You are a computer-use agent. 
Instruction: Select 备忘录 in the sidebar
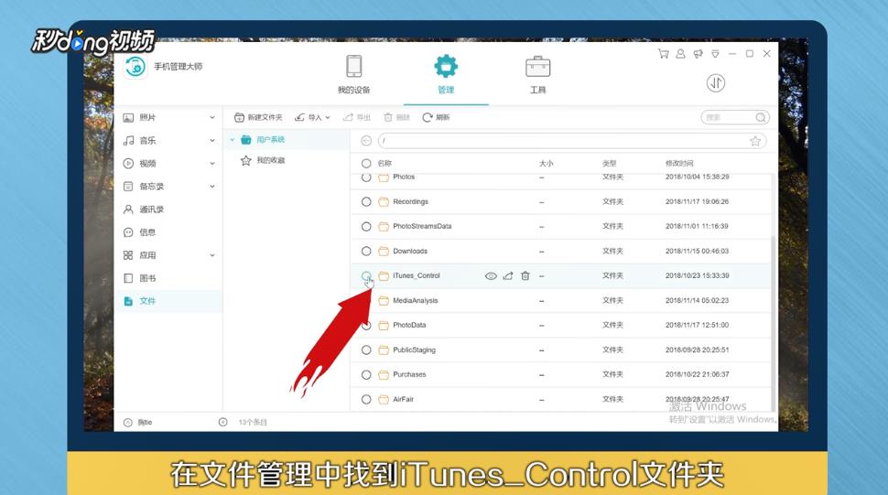pos(151,186)
